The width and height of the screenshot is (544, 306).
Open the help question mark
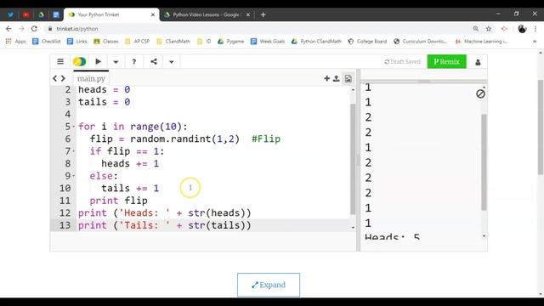(x=134, y=62)
